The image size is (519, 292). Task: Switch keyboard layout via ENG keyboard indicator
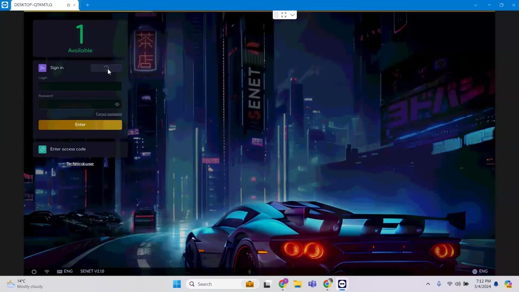click(x=65, y=271)
